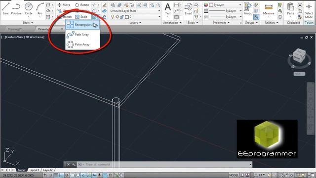
Task: Expand the Utilities panel
Action: (271, 23)
